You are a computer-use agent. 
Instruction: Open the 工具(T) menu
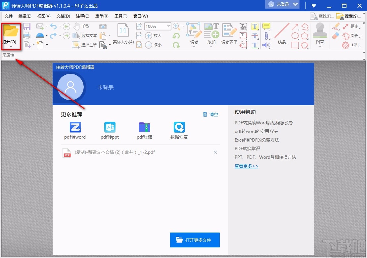(121, 16)
